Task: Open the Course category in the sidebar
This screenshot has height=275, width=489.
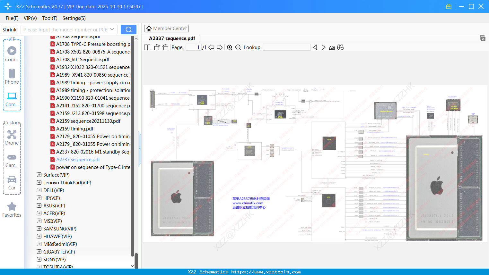Action: click(x=12, y=54)
